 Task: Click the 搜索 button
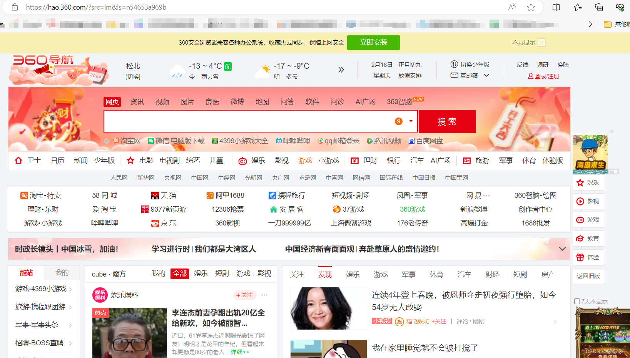click(447, 121)
